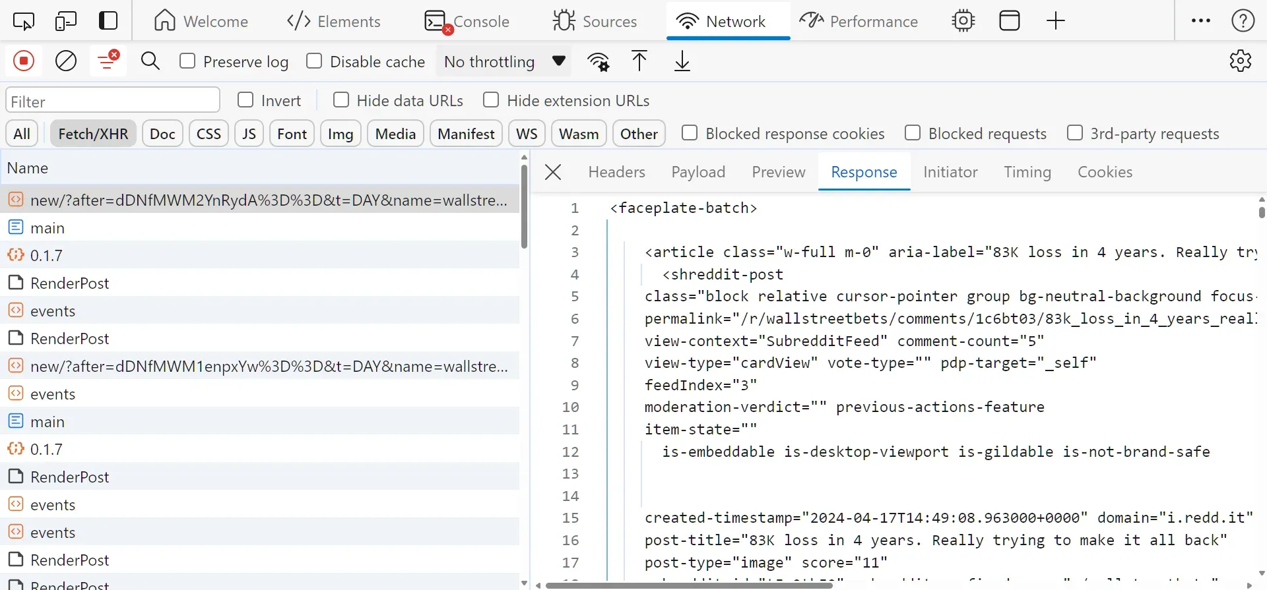This screenshot has width=1267, height=590.
Task: Close the request details pane
Action: coord(553,172)
